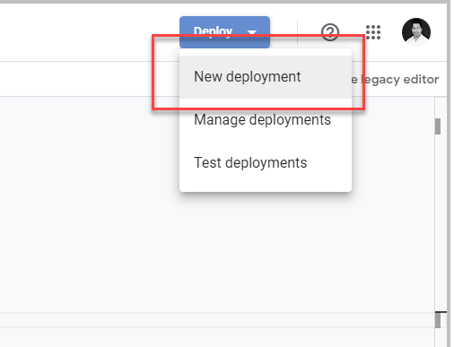
Task: Click the white toolbar area left of Deploy
Action: [90, 32]
